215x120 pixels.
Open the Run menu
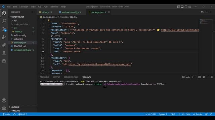[x=46, y=7]
